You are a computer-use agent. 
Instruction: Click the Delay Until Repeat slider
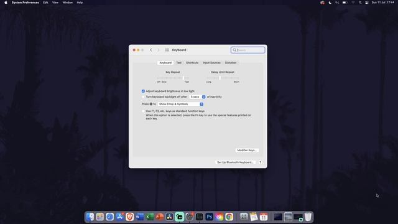[223, 78]
